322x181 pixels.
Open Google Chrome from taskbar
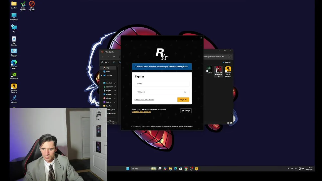click(186, 169)
